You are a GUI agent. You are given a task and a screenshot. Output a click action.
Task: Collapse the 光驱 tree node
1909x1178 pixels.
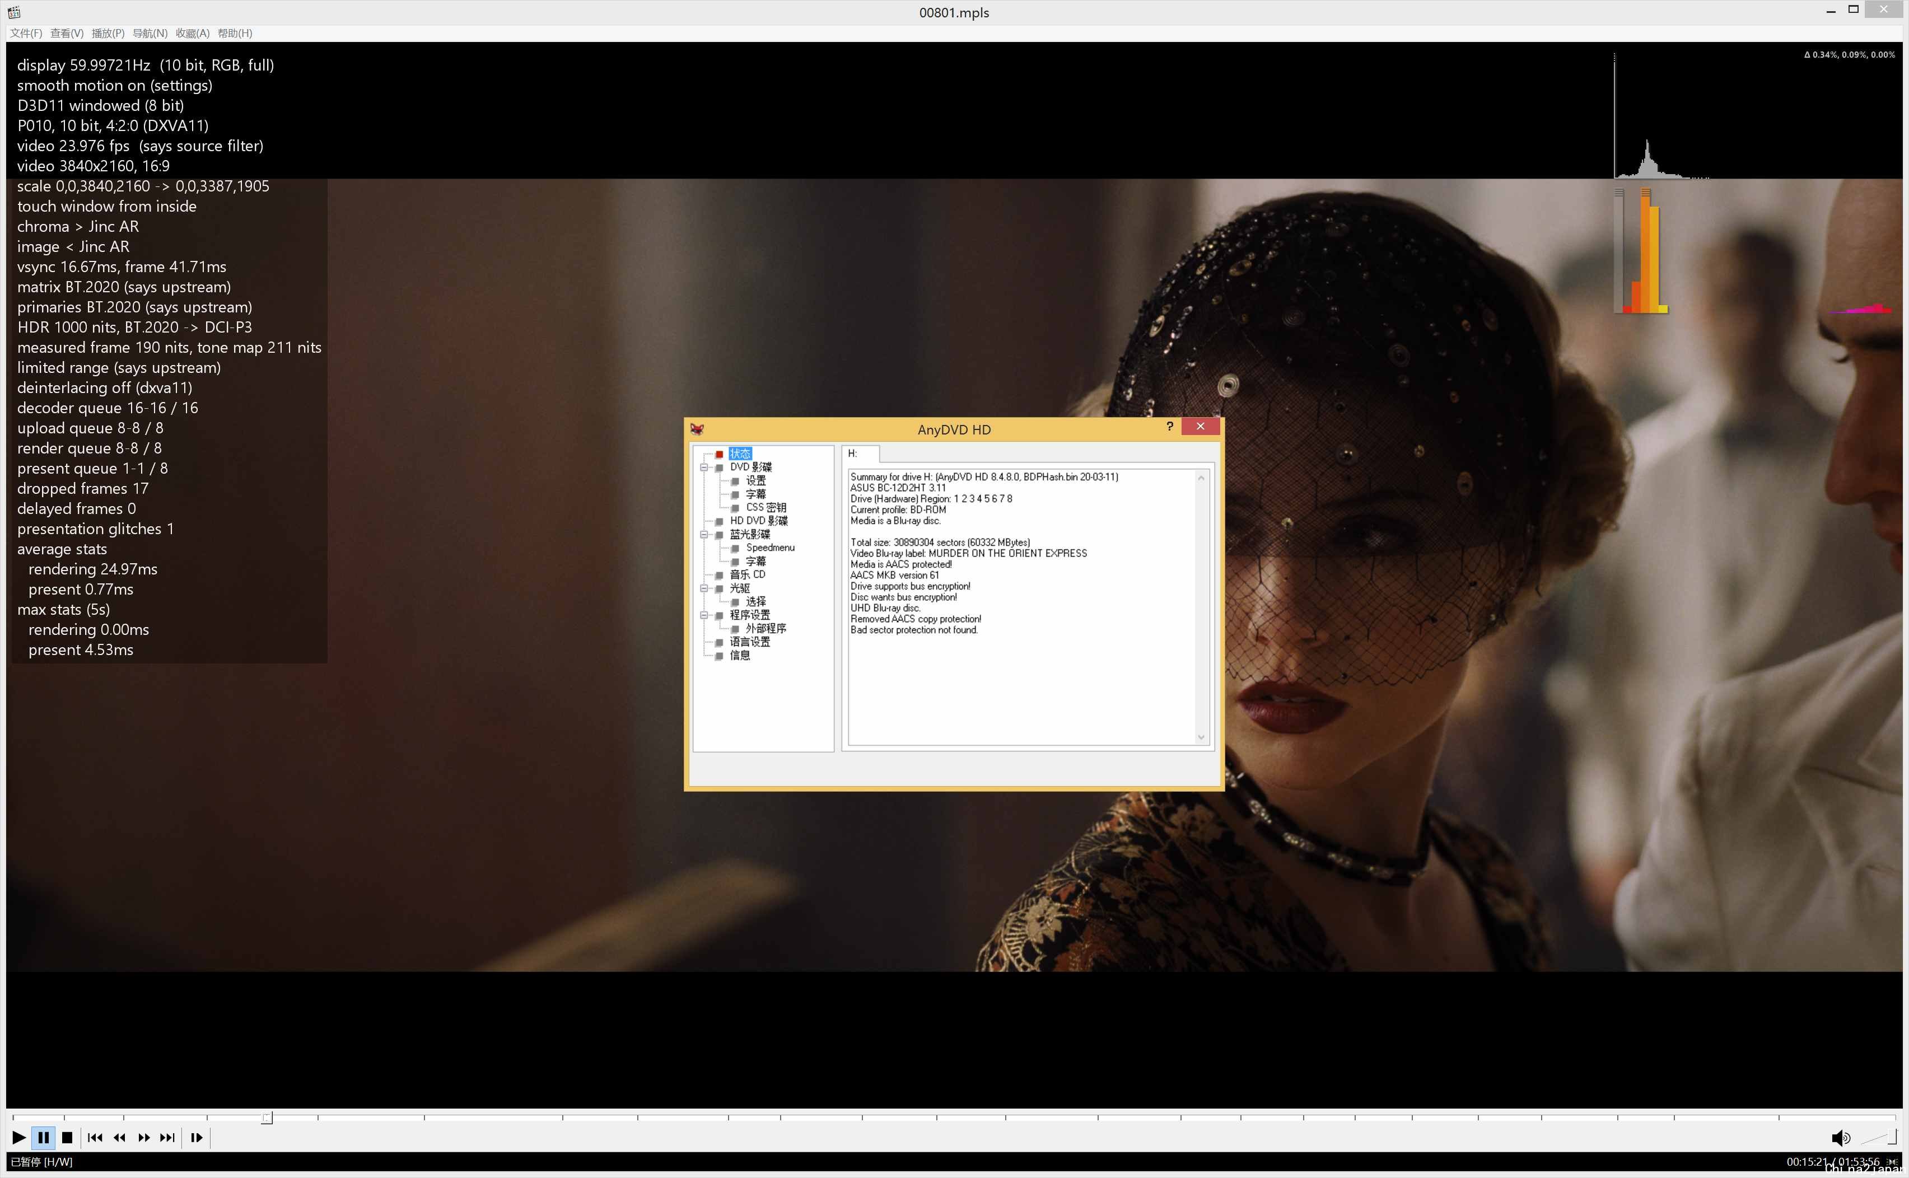(x=703, y=588)
